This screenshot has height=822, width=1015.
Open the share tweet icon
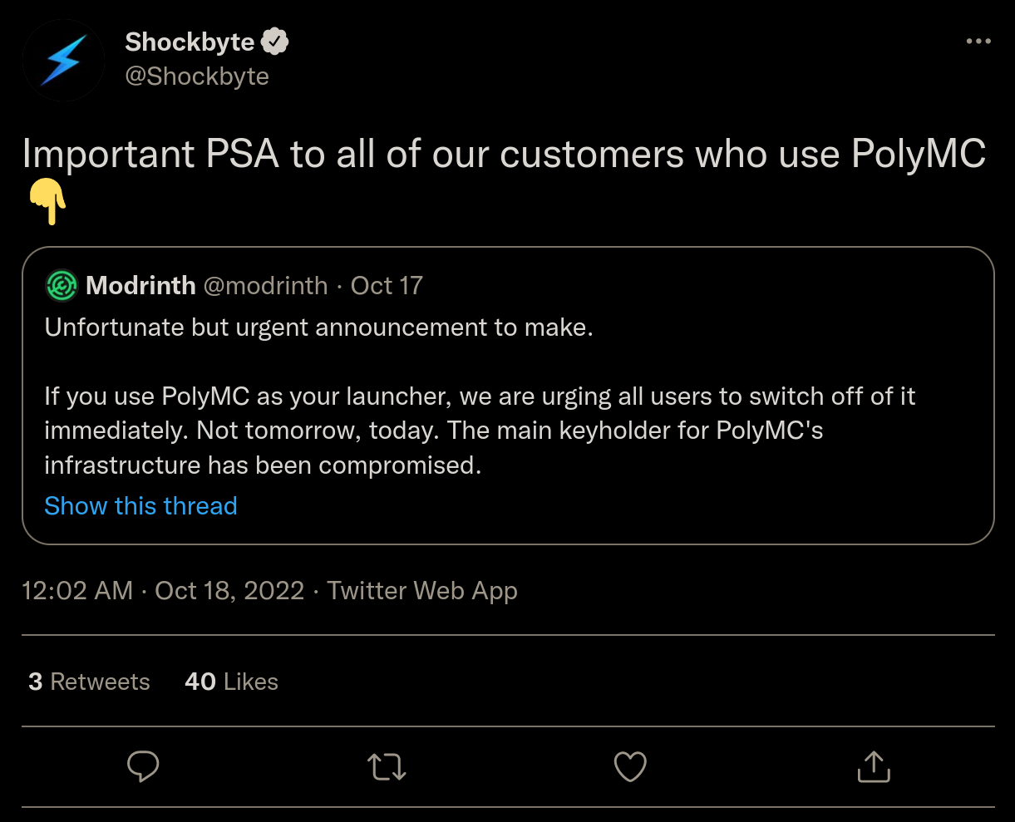[874, 766]
